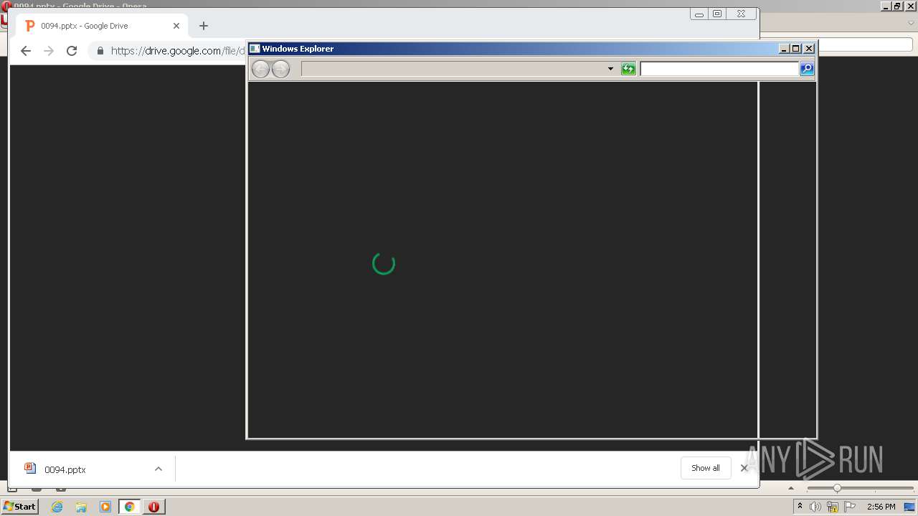Click the Forward arrow in Windows Explorer

[x=280, y=69]
